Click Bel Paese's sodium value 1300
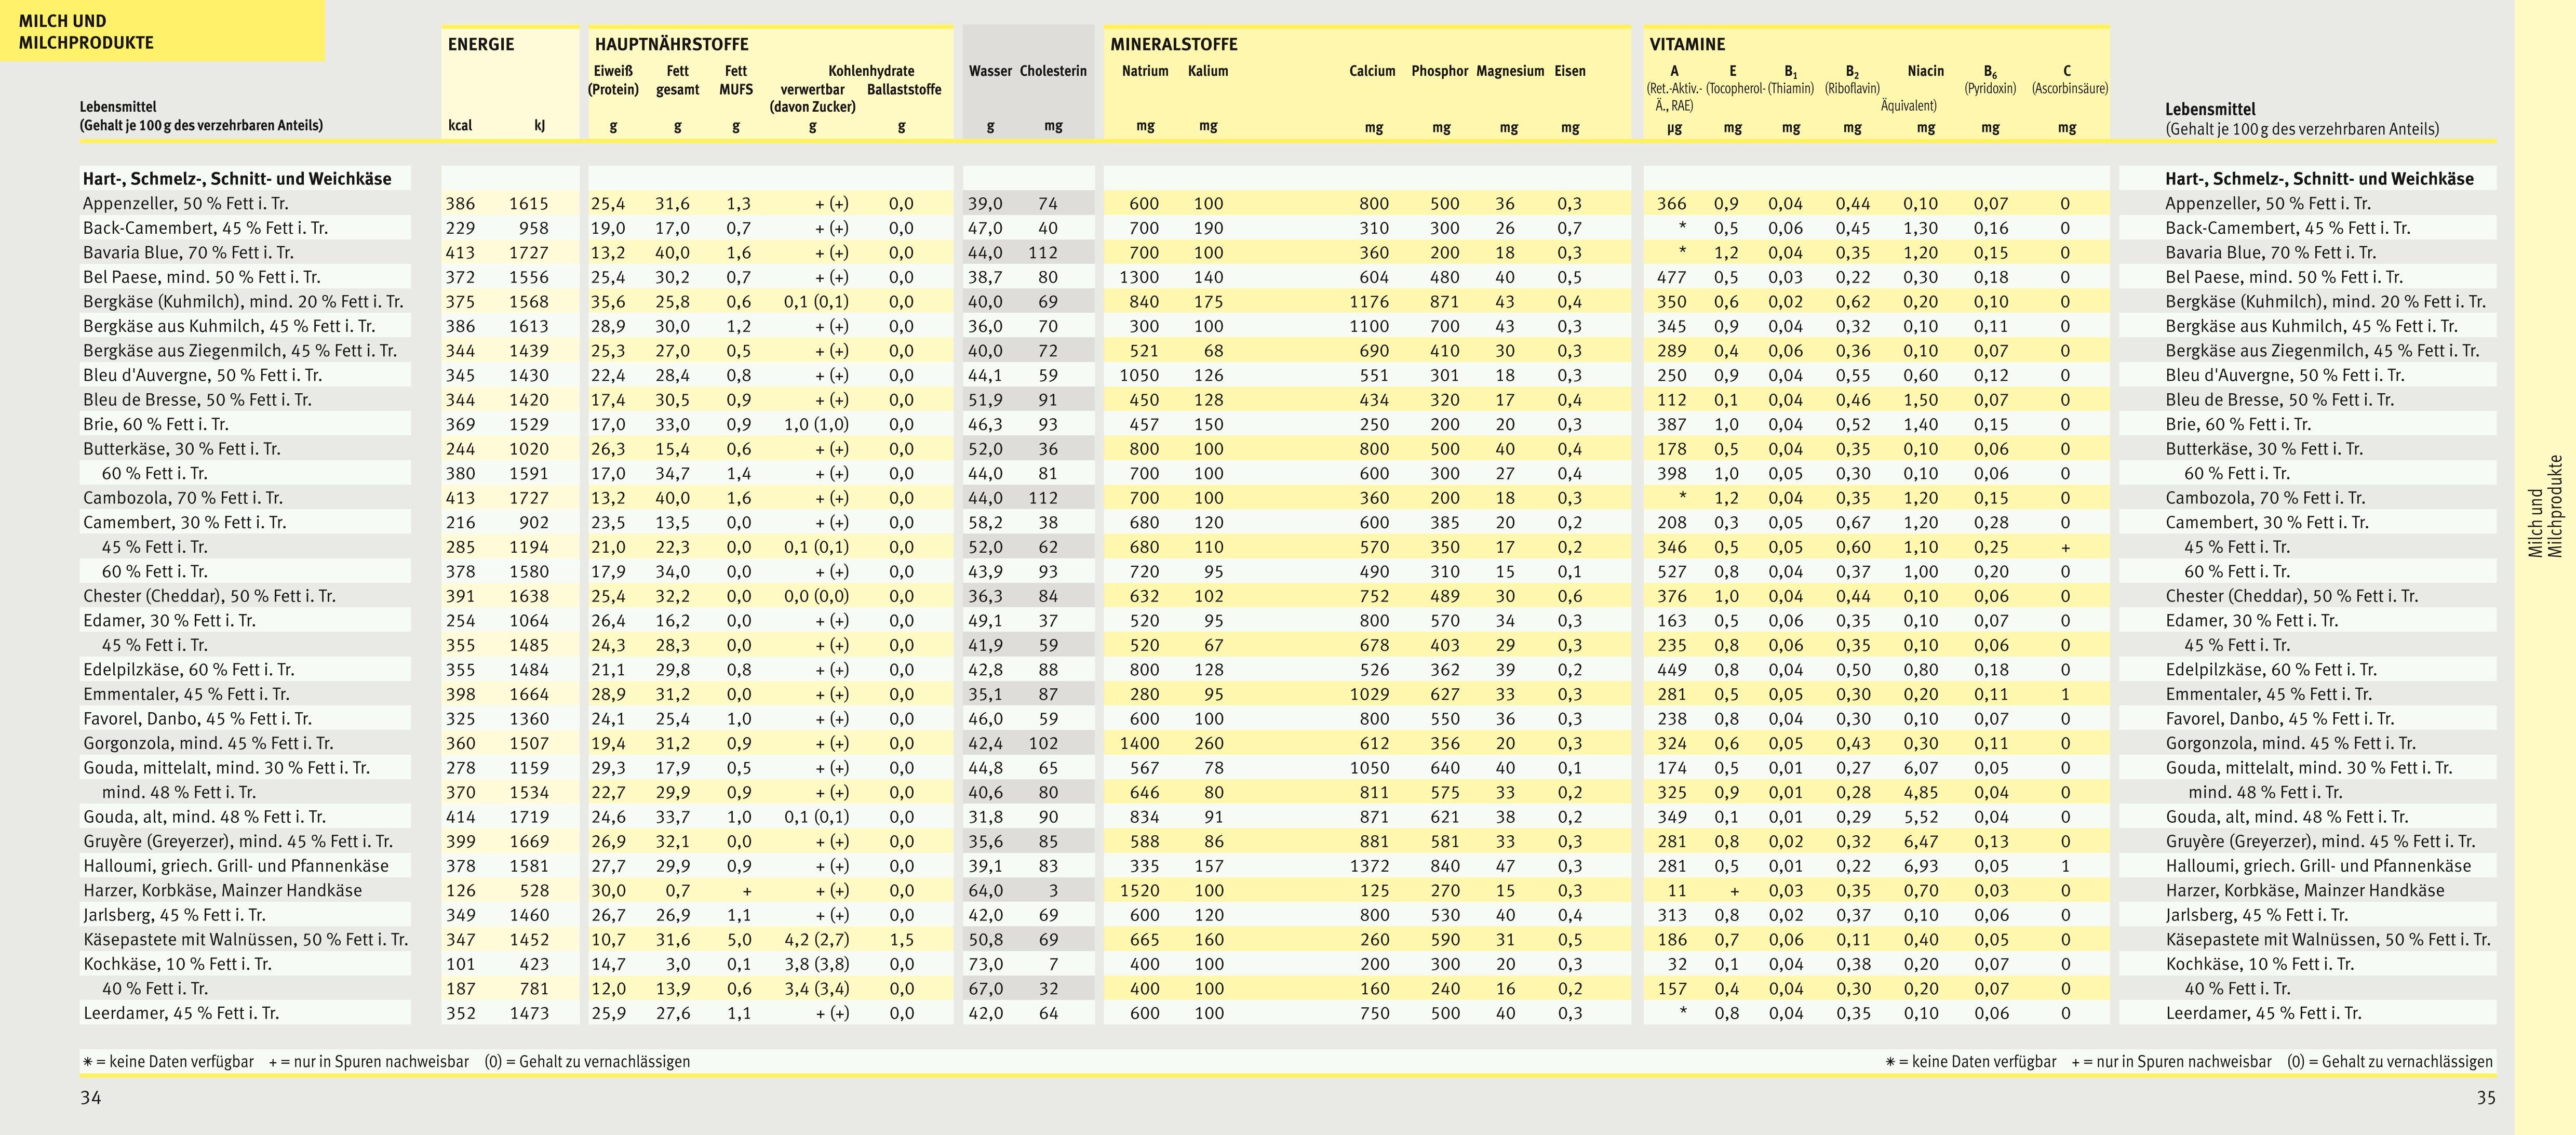The width and height of the screenshot is (2576, 1135). (x=1139, y=278)
